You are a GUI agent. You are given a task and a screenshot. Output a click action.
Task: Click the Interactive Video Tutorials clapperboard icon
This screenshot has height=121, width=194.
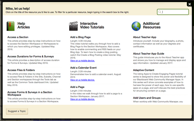73,26
